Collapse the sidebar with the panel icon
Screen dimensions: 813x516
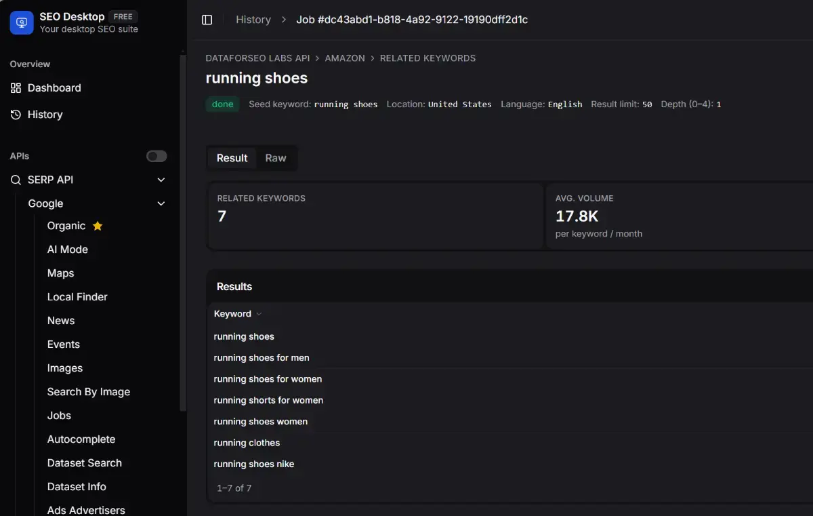coord(207,20)
